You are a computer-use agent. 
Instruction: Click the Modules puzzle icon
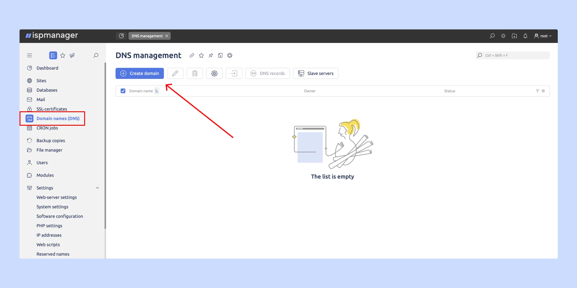(x=29, y=175)
